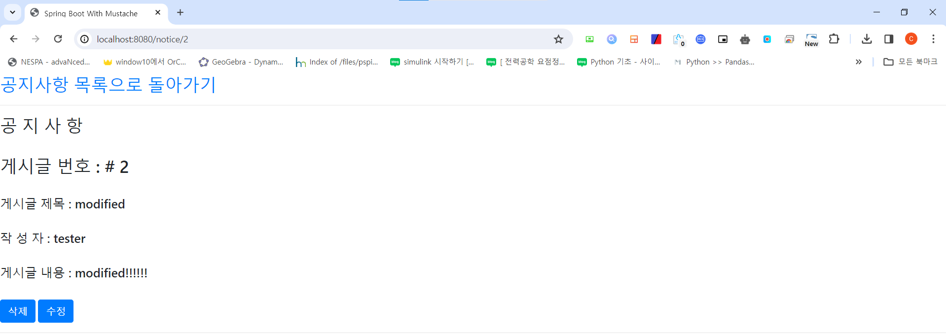Click 공지사항 목록으로 돌아가기 link
The width and height of the screenshot is (946, 335).
[108, 84]
